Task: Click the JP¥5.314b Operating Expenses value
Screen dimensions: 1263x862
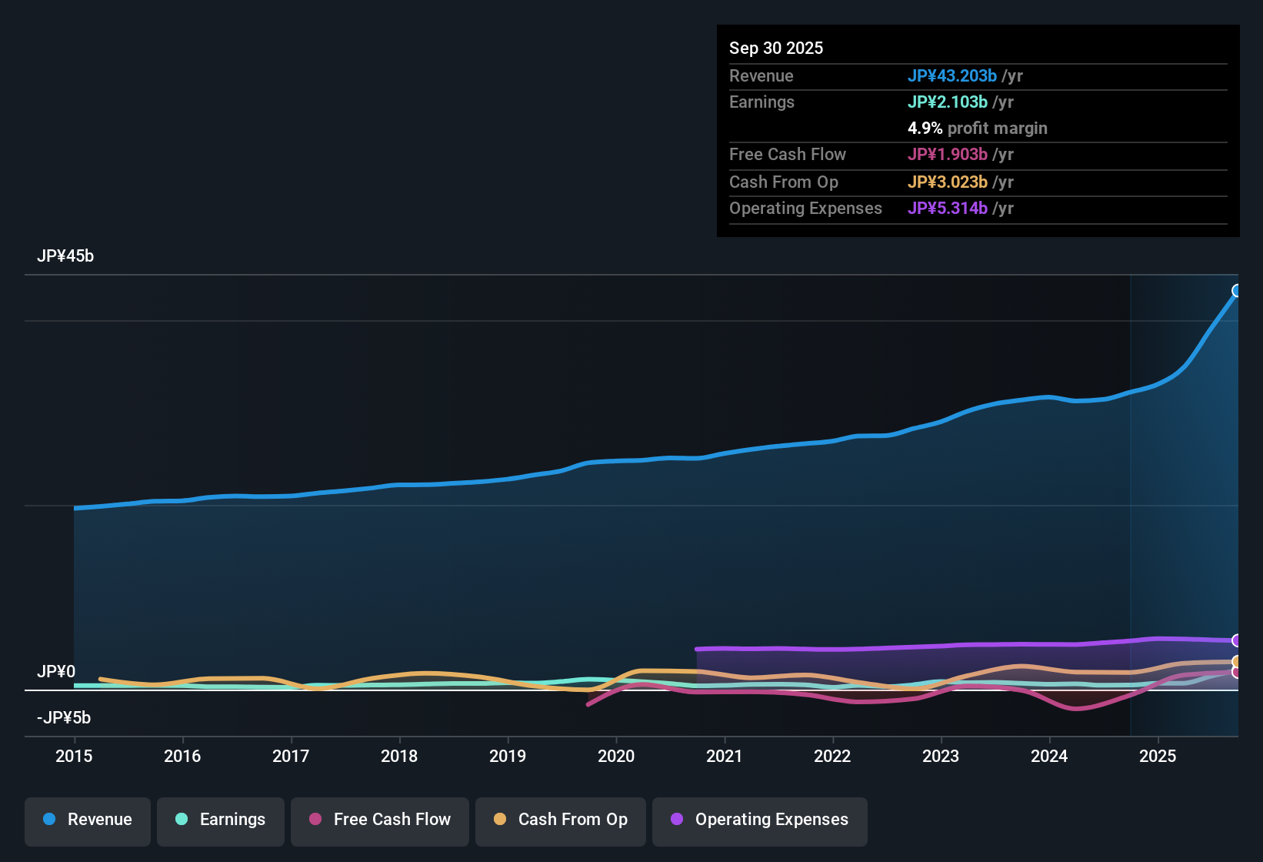Action: click(x=948, y=209)
